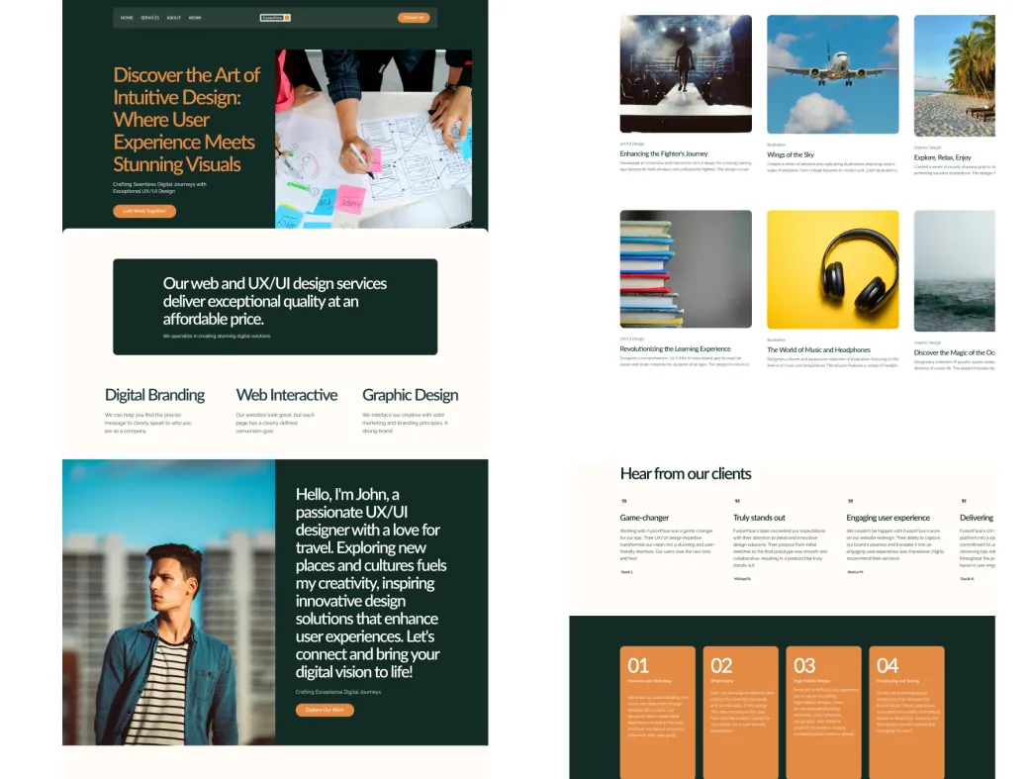The height and width of the screenshot is (779, 1030).
Task: Open 'Wings of the Sky' project title
Action: pyautogui.click(x=791, y=155)
